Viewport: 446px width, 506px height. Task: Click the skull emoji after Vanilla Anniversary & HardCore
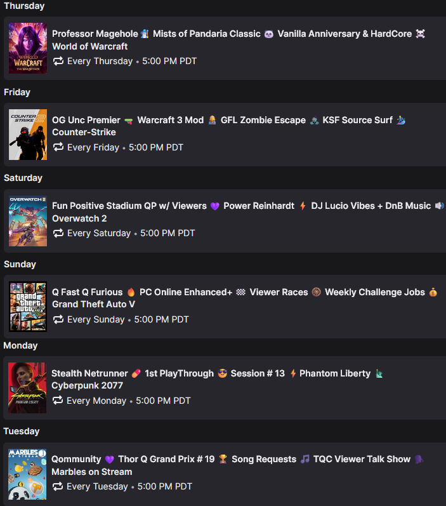(420, 34)
